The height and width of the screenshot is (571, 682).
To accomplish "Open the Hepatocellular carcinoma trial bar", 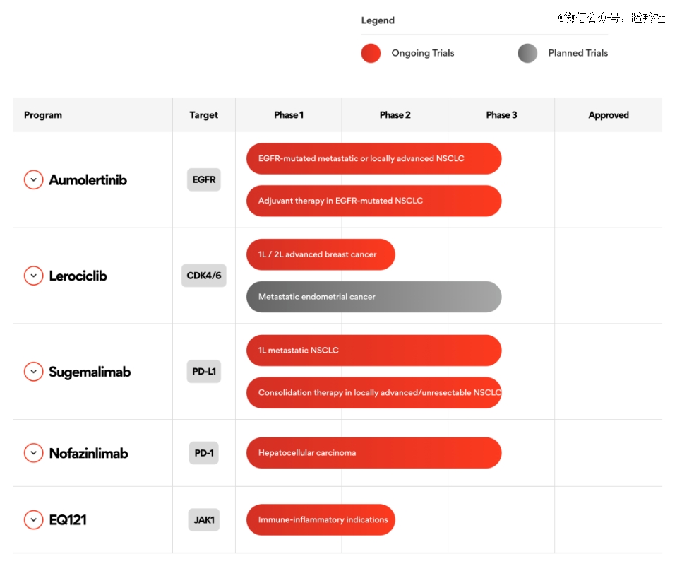I will click(x=373, y=453).
